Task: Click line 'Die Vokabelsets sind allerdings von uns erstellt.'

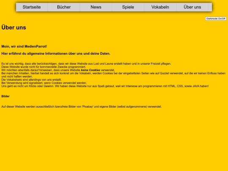Action: click(x=31, y=80)
